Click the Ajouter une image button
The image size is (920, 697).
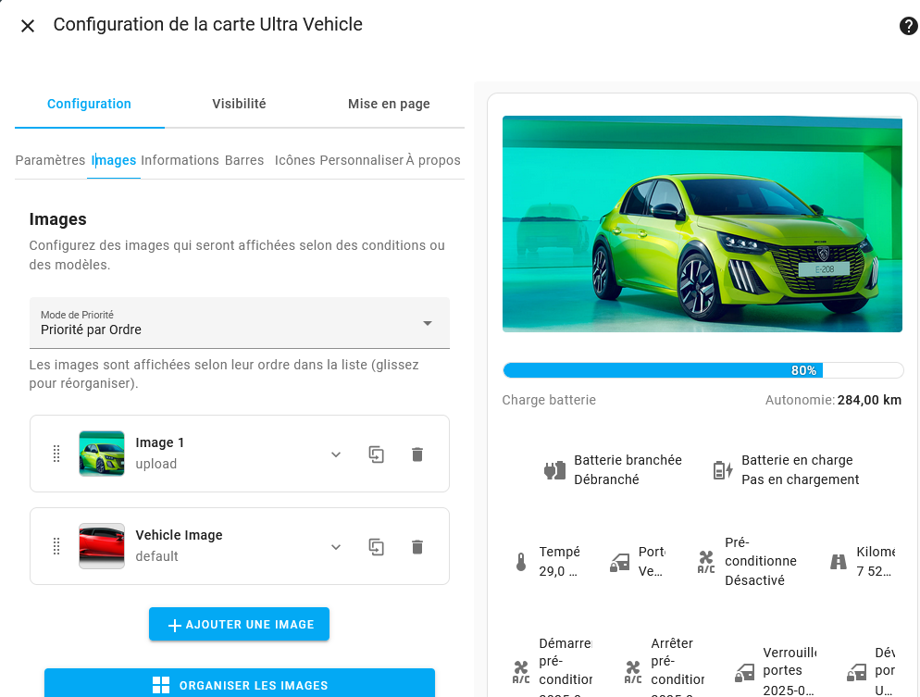[240, 624]
